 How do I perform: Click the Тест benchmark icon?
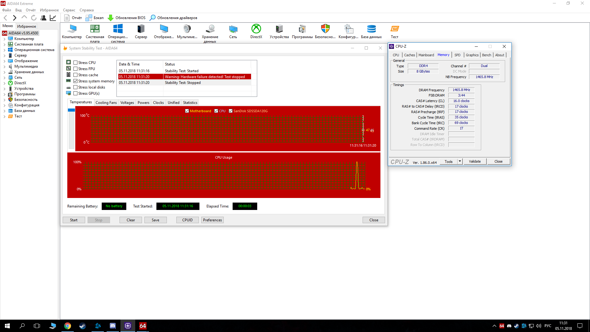pyautogui.click(x=395, y=29)
